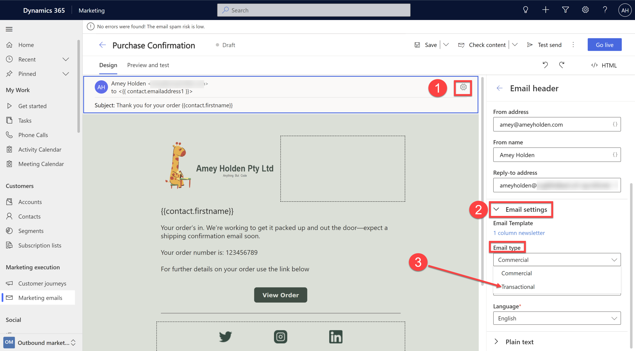
Task: Click the email header settings gear icon
Action: coord(463,87)
